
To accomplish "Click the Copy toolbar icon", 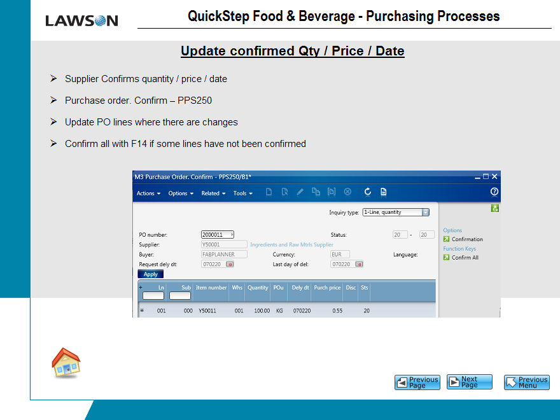I will 316,192.
